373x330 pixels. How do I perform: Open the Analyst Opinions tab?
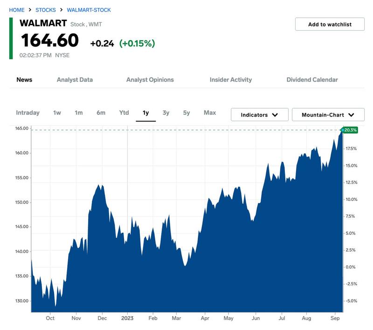click(x=150, y=80)
